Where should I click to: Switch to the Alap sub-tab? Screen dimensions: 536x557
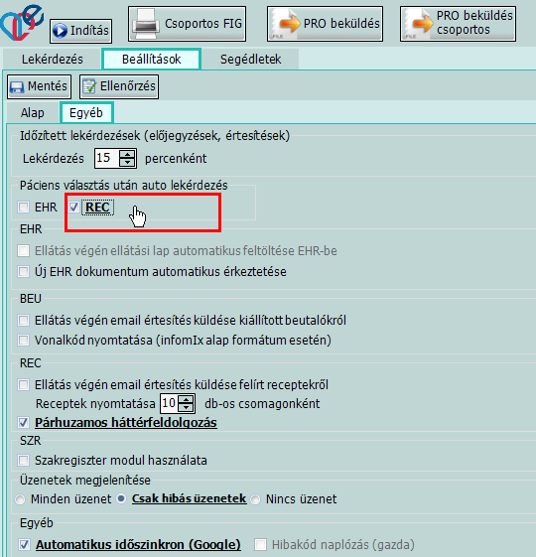tap(33, 113)
